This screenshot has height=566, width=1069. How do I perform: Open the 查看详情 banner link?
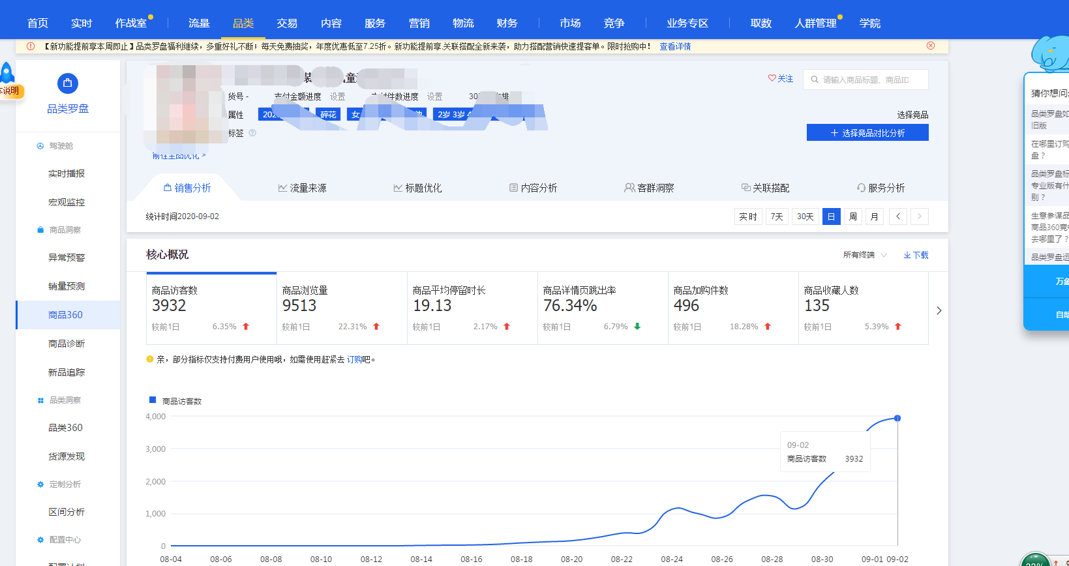(675, 46)
